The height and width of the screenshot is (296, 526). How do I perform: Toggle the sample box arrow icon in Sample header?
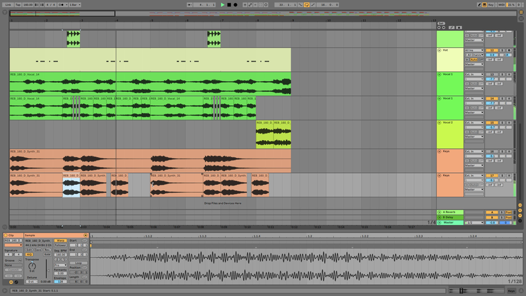point(85,235)
